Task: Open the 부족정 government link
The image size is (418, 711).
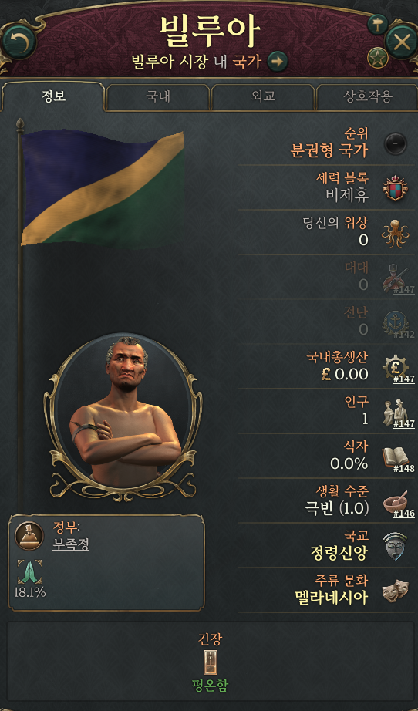Action: click(x=70, y=544)
